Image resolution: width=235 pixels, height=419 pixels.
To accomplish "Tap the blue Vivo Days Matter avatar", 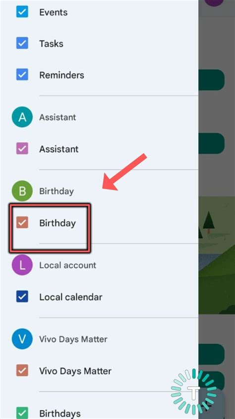I will point(22,339).
